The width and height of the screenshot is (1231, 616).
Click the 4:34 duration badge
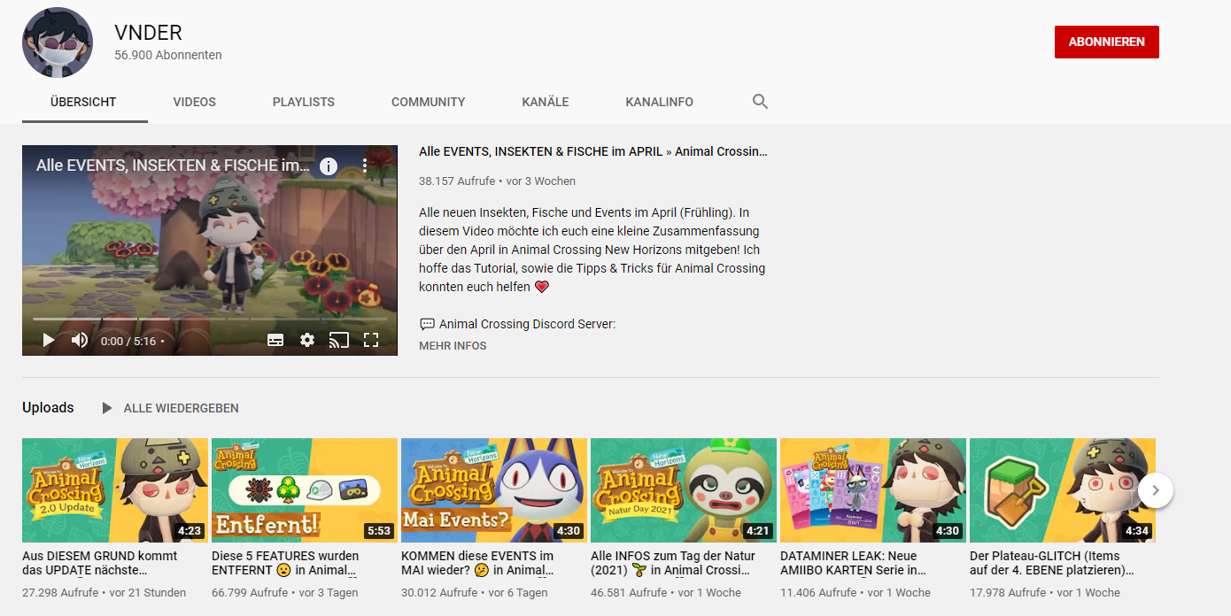click(x=1137, y=531)
